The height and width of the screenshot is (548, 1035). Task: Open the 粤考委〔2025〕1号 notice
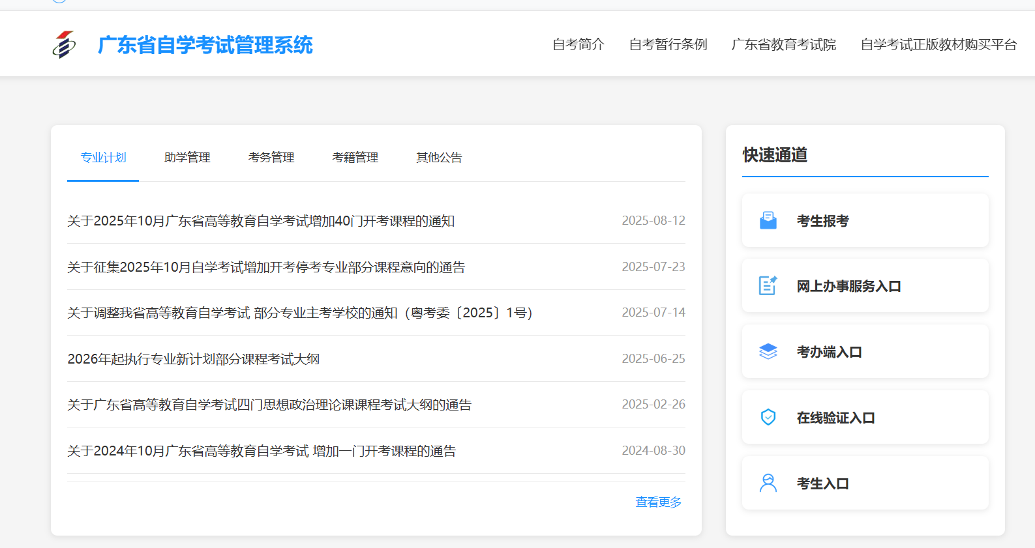pos(300,313)
